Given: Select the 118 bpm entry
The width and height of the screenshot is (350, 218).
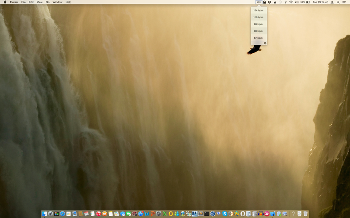Looking at the screenshot, I should (259, 17).
